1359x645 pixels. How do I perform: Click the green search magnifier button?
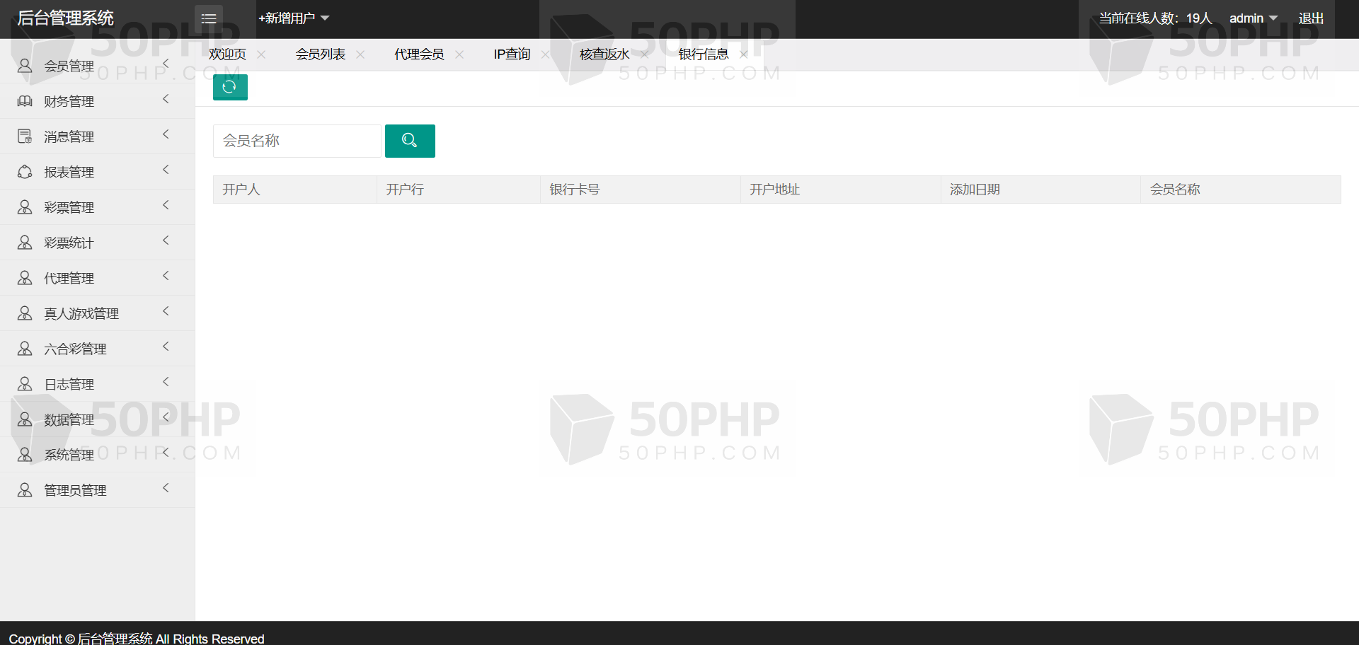(410, 141)
